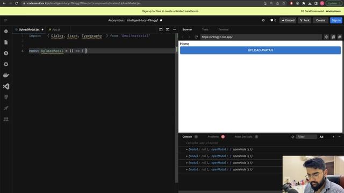Click the Sign in button
The image size is (344, 193).
click(336, 20)
